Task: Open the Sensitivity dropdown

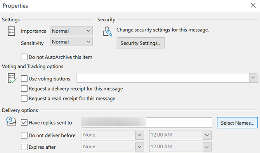Action: point(72,42)
